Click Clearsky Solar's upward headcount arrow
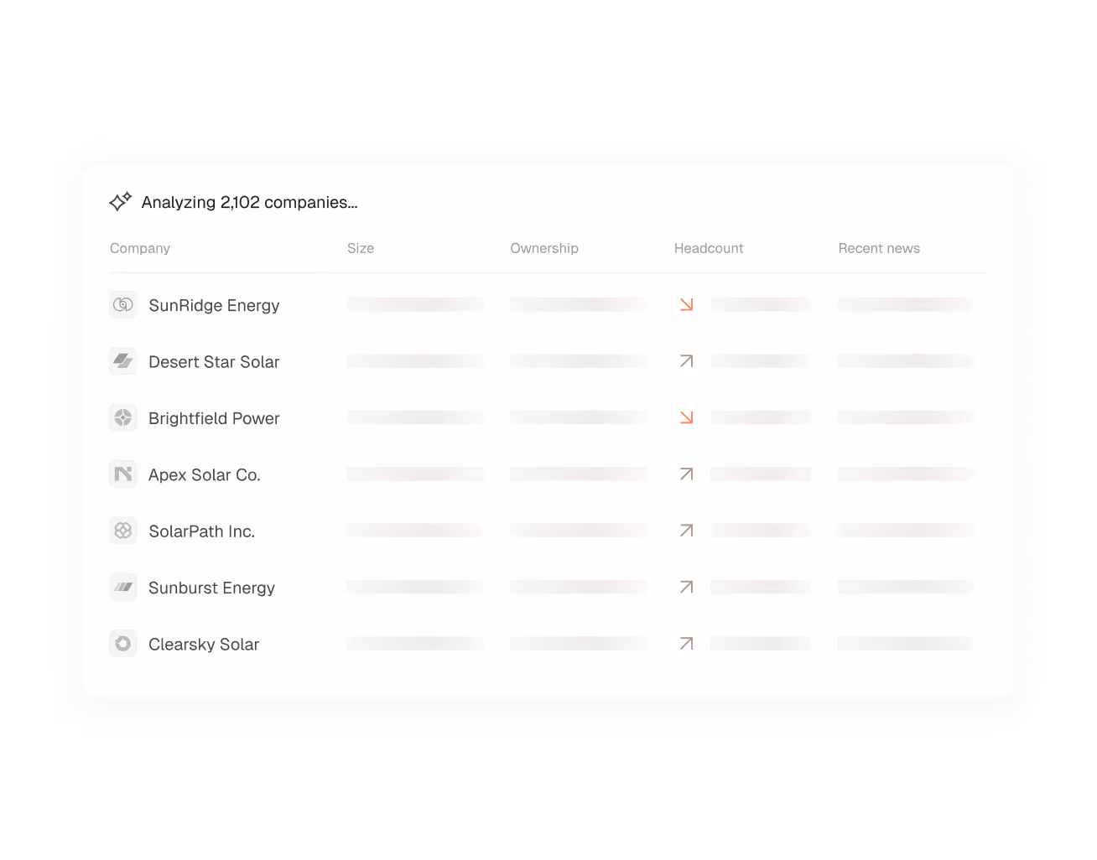1097x860 pixels. [687, 644]
